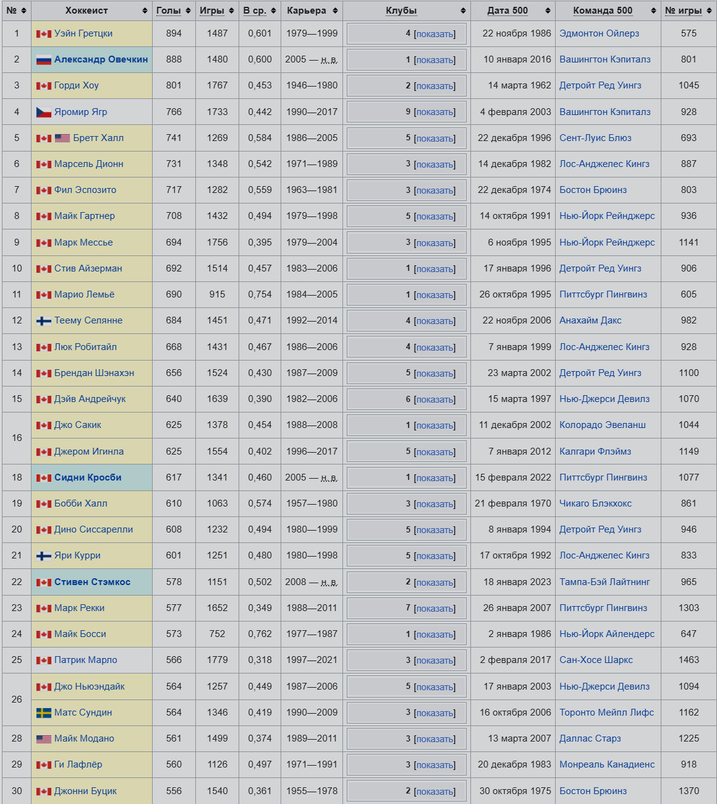The image size is (717, 804).
Task: Open Тампа-Бэй Лайтнинг team page
Action: 605,582
